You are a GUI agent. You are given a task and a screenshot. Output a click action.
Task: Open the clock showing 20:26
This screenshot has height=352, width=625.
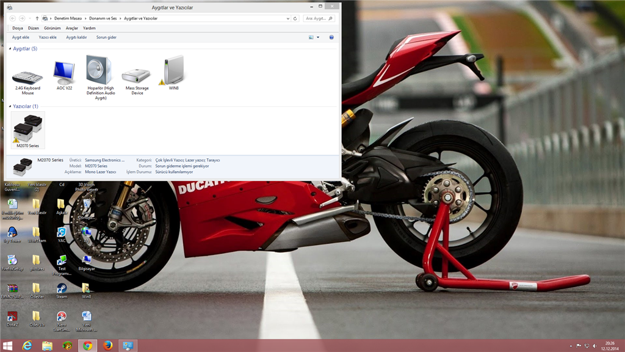tap(610, 346)
